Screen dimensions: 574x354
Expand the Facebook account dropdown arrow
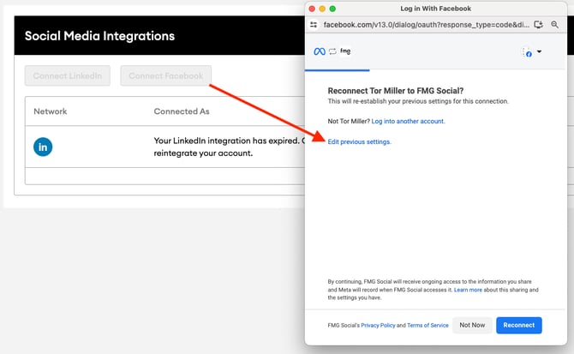539,51
